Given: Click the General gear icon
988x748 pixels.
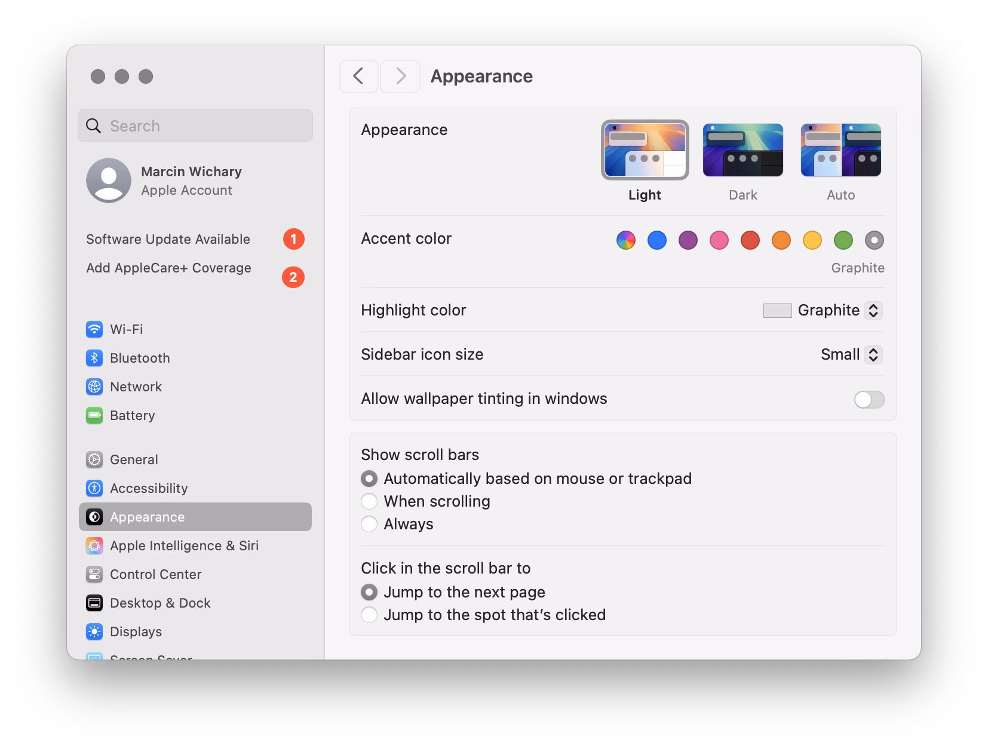Looking at the screenshot, I should 94,459.
